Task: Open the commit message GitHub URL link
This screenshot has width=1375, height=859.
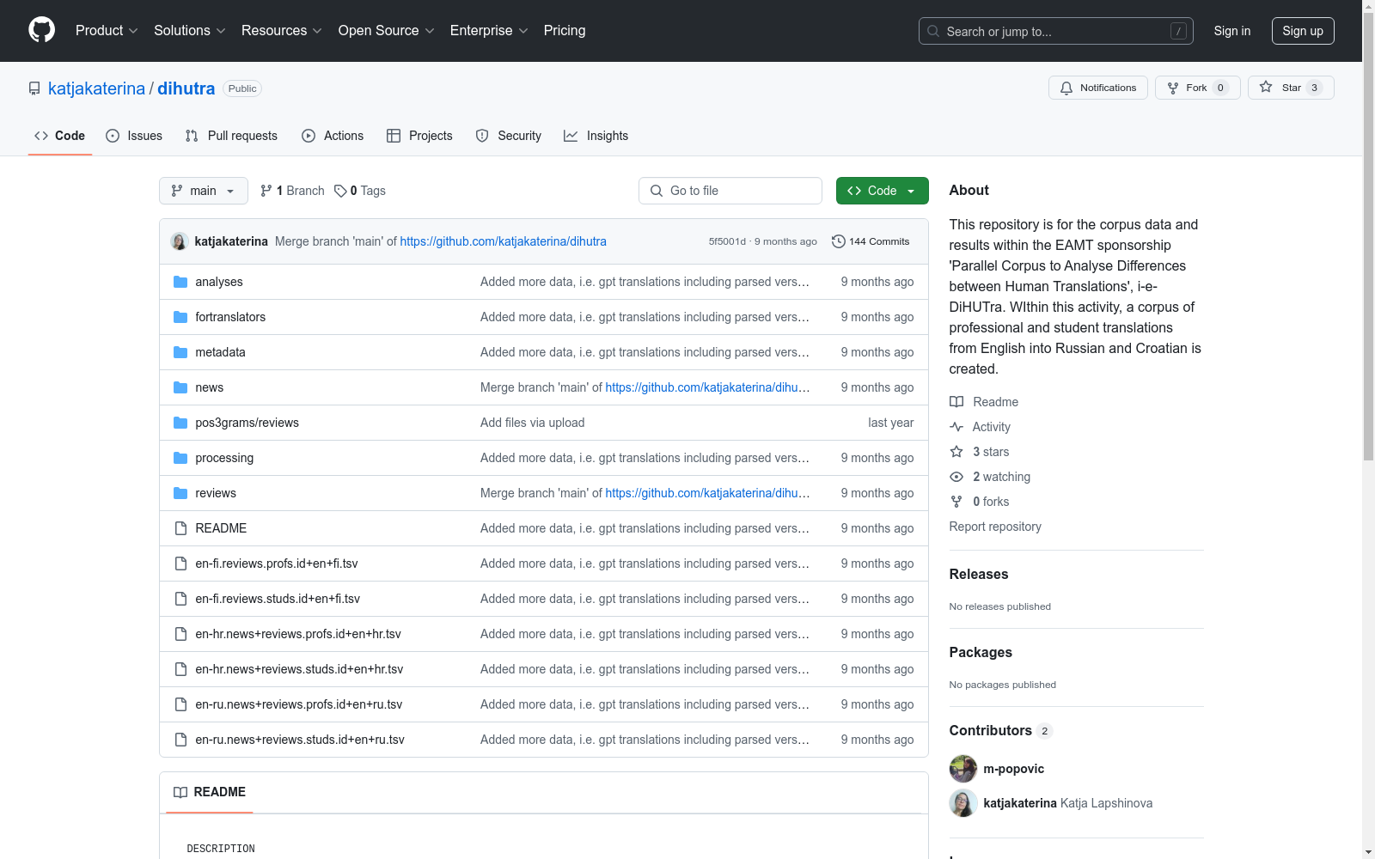Action: tap(504, 241)
